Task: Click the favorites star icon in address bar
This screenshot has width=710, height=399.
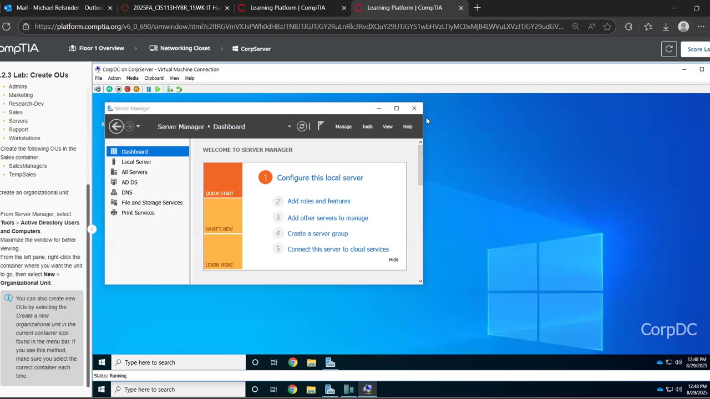Action: (607, 27)
